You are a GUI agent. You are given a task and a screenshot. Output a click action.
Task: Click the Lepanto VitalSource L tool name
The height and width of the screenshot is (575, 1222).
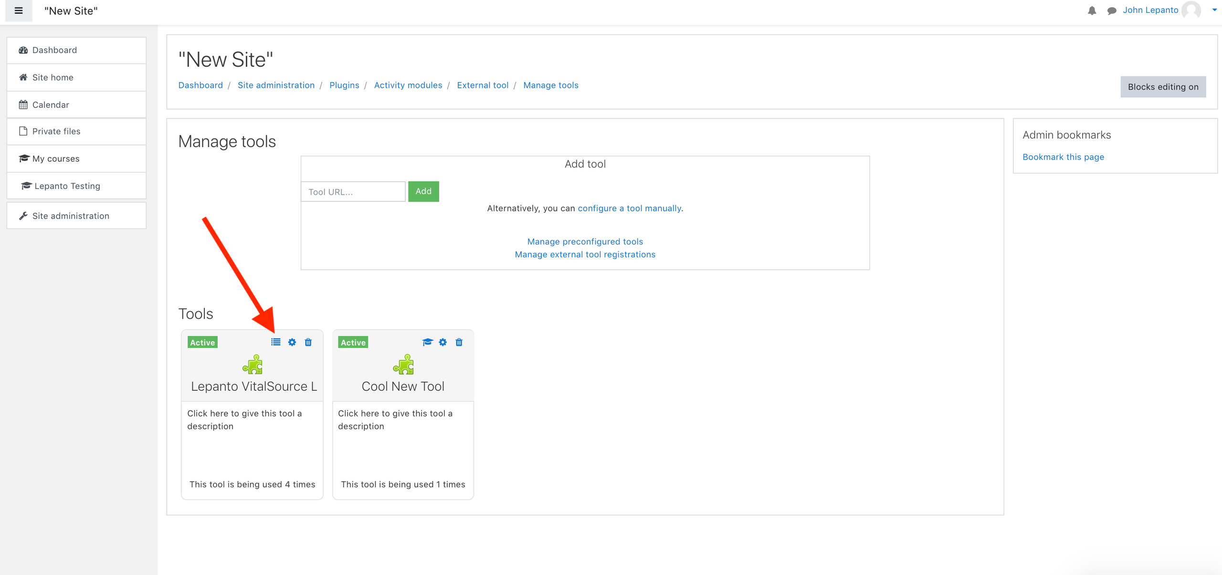point(254,386)
